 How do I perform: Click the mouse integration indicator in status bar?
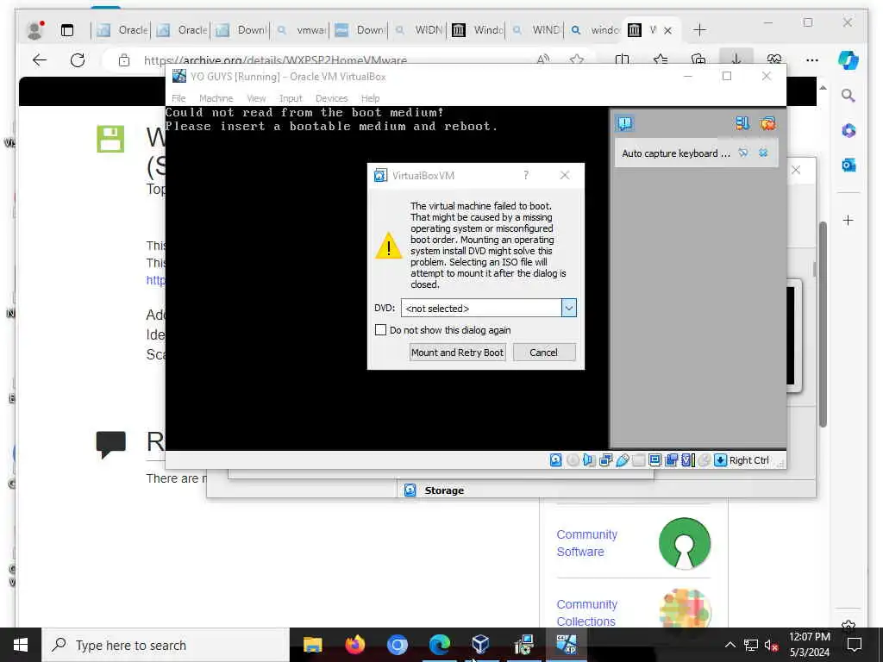pyautogui.click(x=704, y=460)
